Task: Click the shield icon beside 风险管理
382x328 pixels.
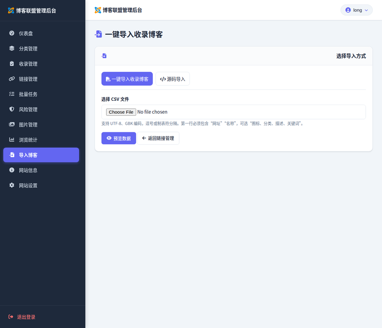Action: pyautogui.click(x=12, y=109)
